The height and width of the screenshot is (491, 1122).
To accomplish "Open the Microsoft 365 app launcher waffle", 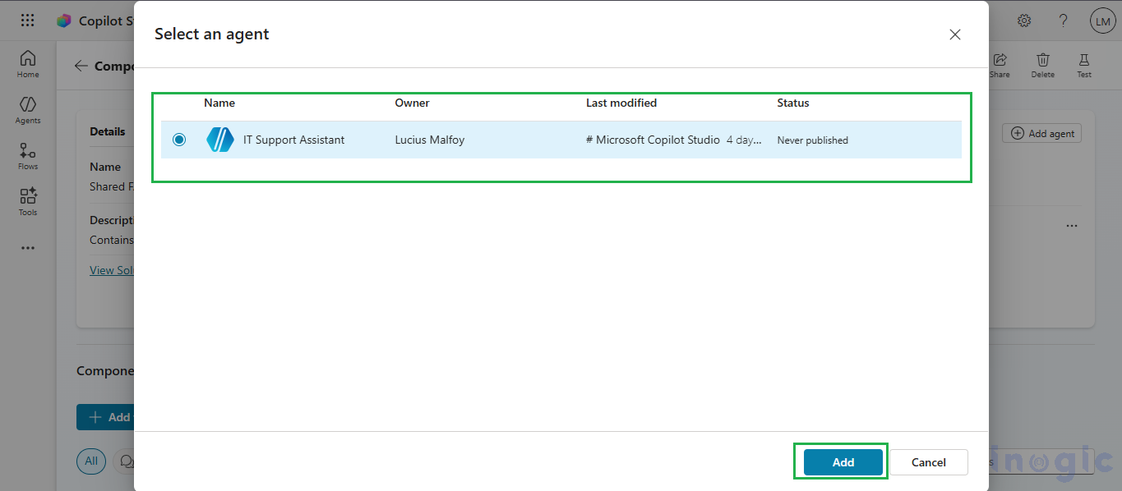I will click(27, 20).
